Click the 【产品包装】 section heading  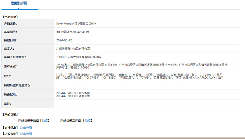(10, 114)
